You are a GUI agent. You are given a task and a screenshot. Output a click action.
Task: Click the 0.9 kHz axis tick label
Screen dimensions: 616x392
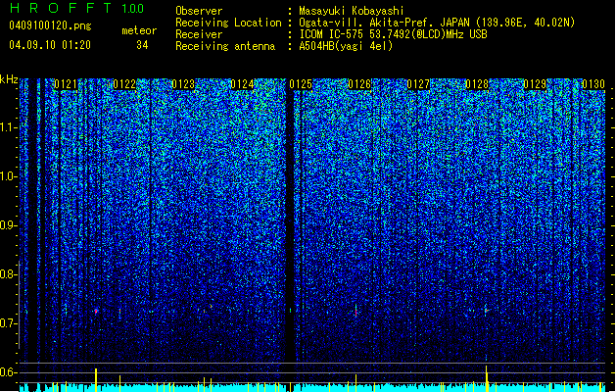coord(9,225)
